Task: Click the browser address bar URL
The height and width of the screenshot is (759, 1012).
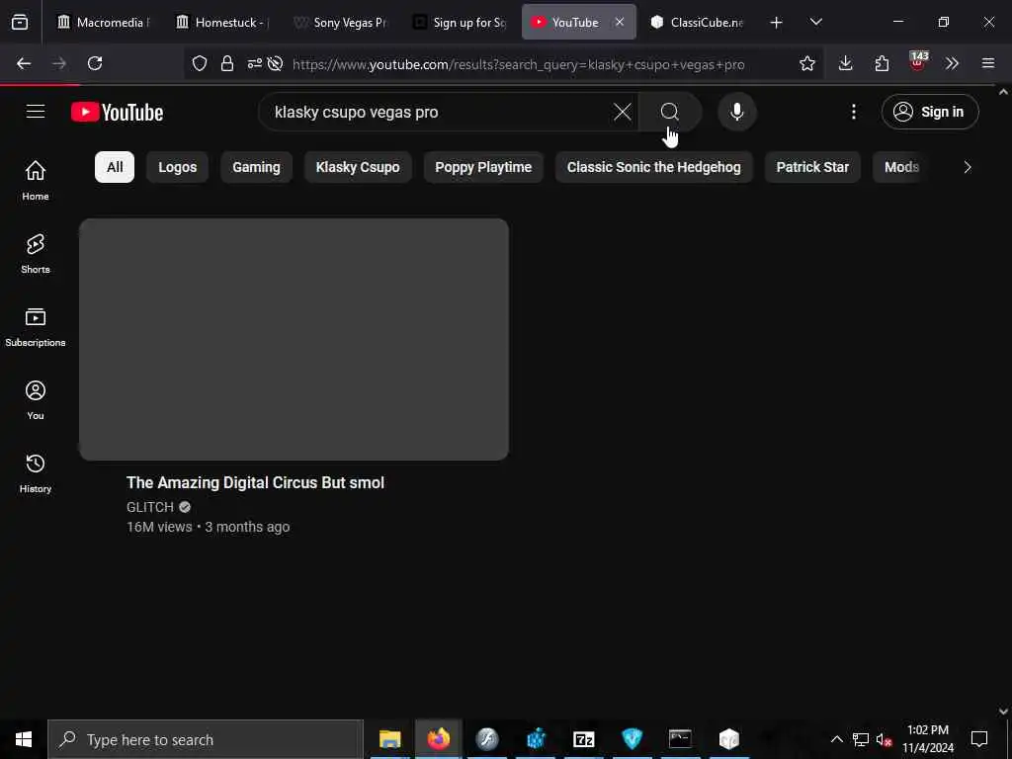Action: tap(518, 64)
